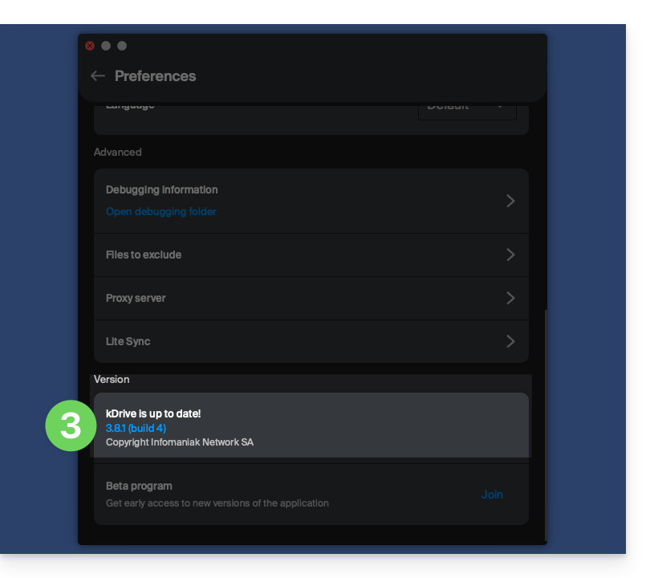Join the Beta program
Viewport: 650px width, 578px height.
click(x=492, y=495)
